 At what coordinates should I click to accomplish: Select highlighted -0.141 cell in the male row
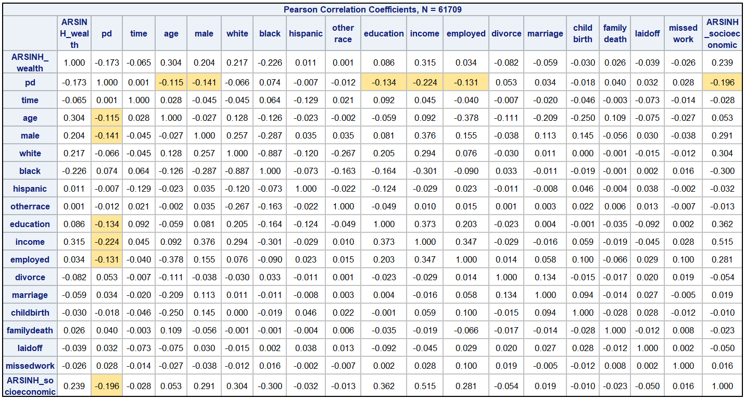click(x=107, y=135)
